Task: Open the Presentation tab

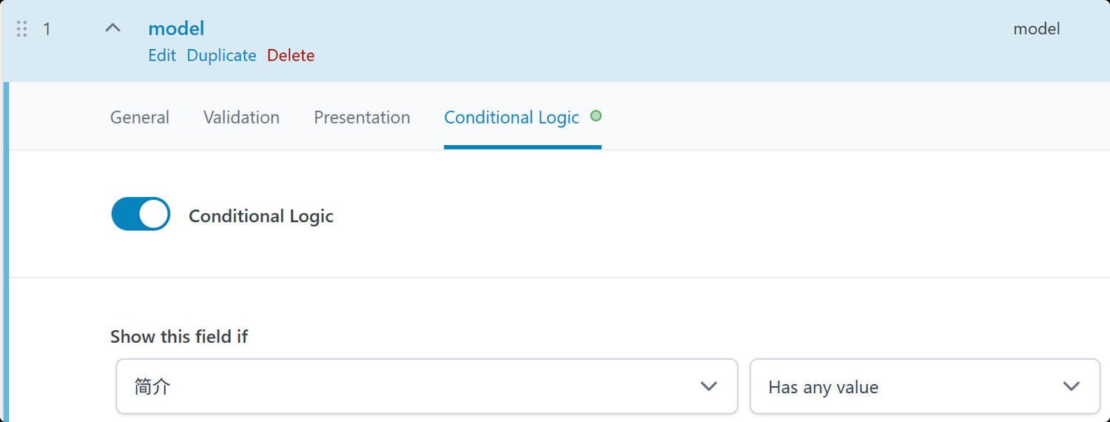Action: [x=362, y=117]
